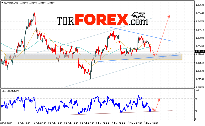205x126 pixels.
Task: Select the 20 Feb 18:00 time label
Action: pyautogui.click(x=55, y=123)
